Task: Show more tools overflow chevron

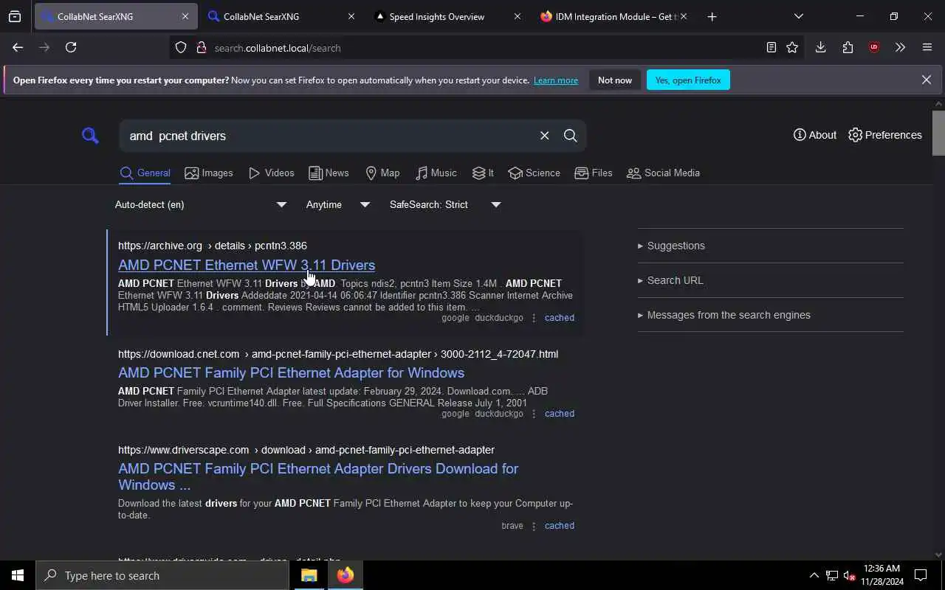Action: click(900, 47)
